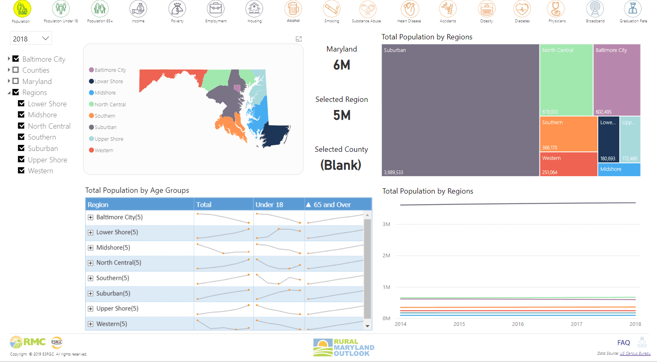The height and width of the screenshot is (362, 657).
Task: Expand the North Central(5) table row
Action: (90, 263)
